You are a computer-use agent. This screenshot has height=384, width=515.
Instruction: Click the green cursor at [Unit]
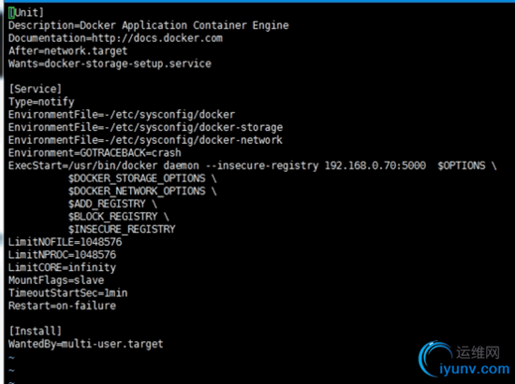12,13
